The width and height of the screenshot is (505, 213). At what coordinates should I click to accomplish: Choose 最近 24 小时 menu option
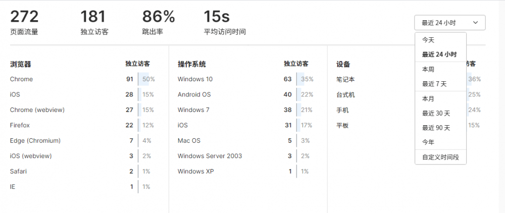(x=439, y=55)
